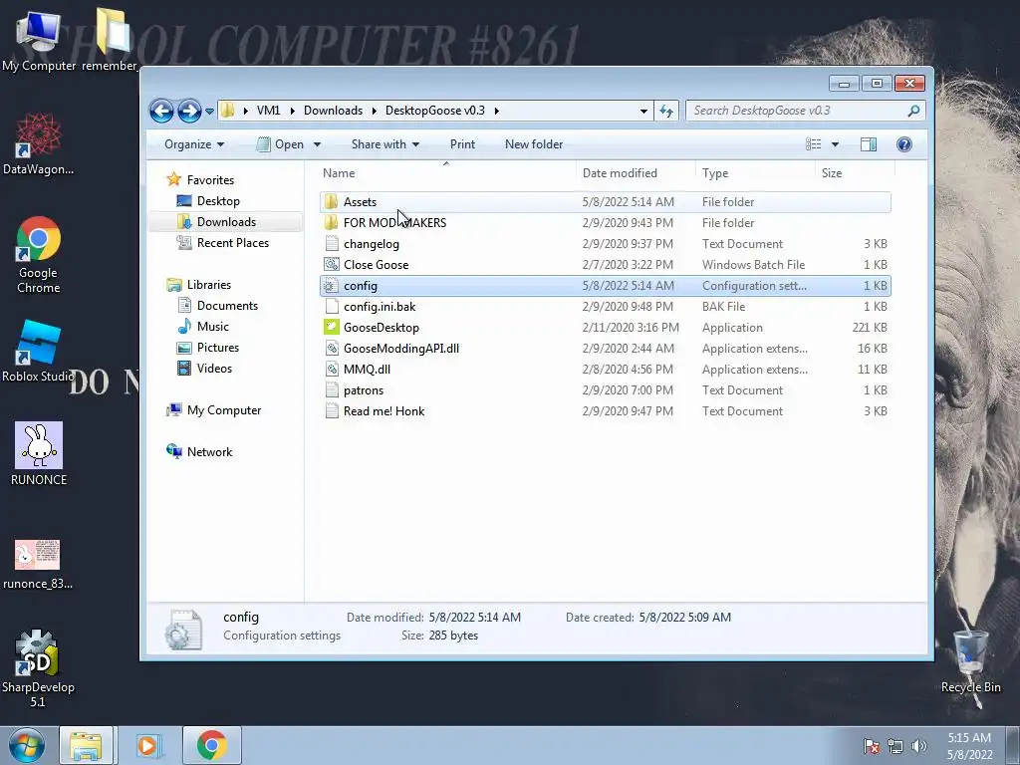Click the RUNONCE bunny desktop icon
The height and width of the screenshot is (765, 1020).
(x=39, y=454)
